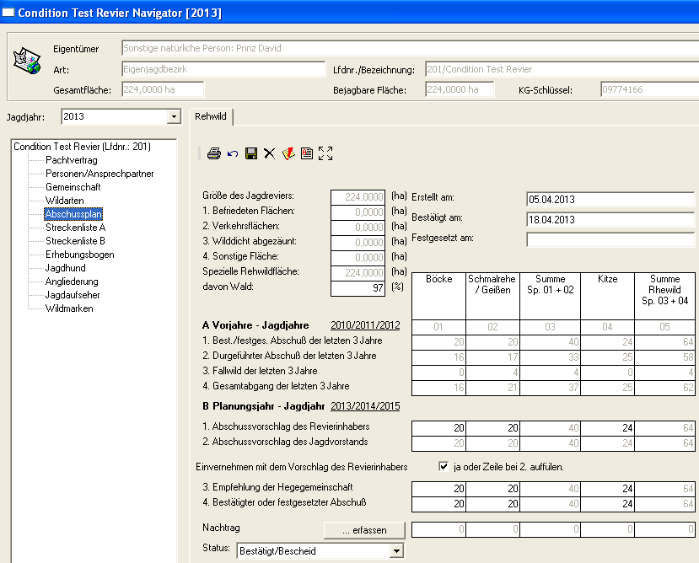Click the 'davon Wald' percentage field
This screenshot has width=699, height=563.
(x=357, y=289)
